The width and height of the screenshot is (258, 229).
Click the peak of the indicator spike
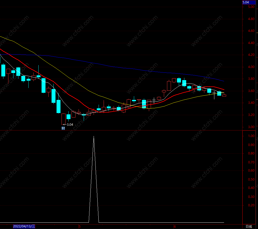pos(94,137)
